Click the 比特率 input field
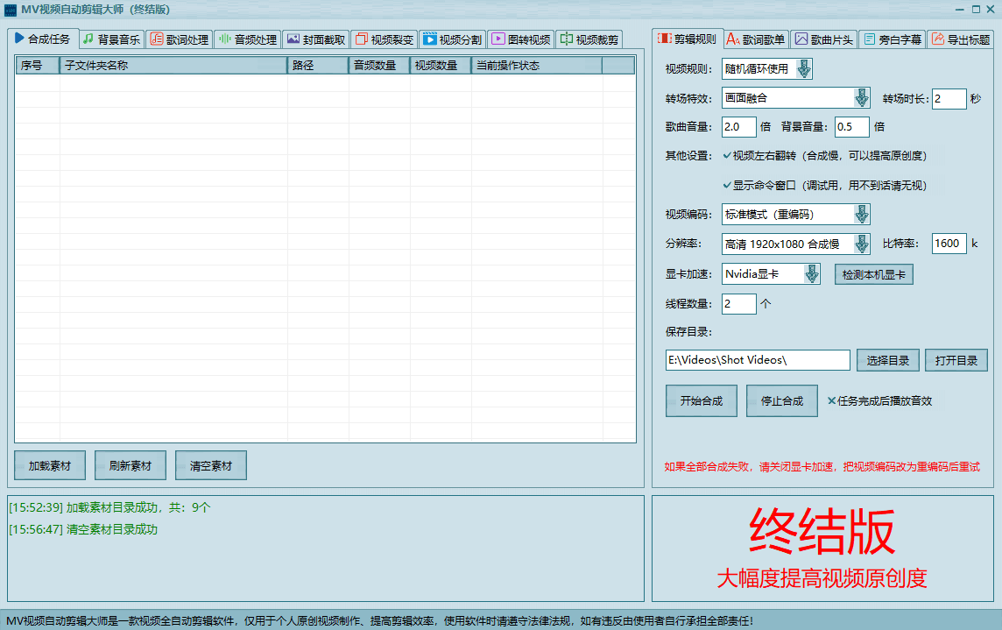Screen dimensions: 1002x630 pos(949,244)
